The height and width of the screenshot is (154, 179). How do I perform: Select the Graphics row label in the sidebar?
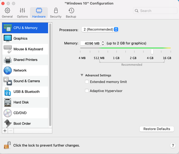[20, 38]
